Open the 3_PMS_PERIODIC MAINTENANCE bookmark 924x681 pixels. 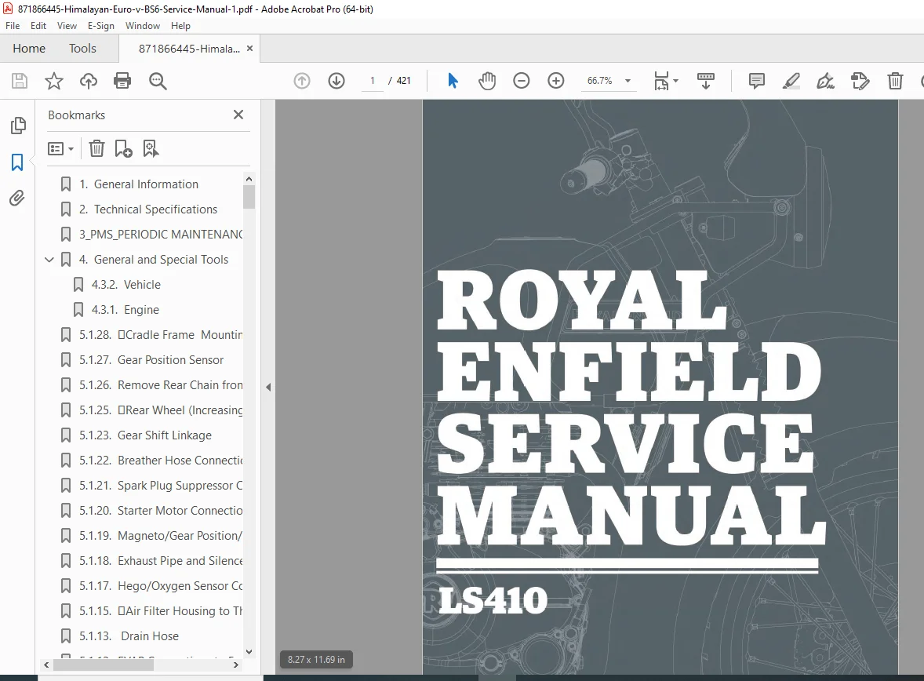pos(161,235)
